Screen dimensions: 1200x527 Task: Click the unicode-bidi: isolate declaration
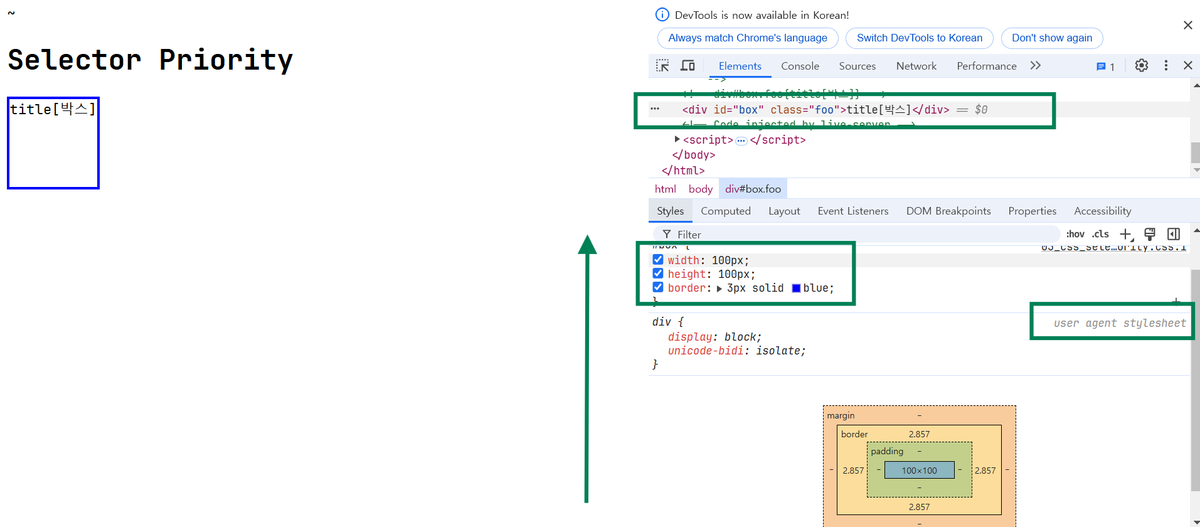[736, 351]
